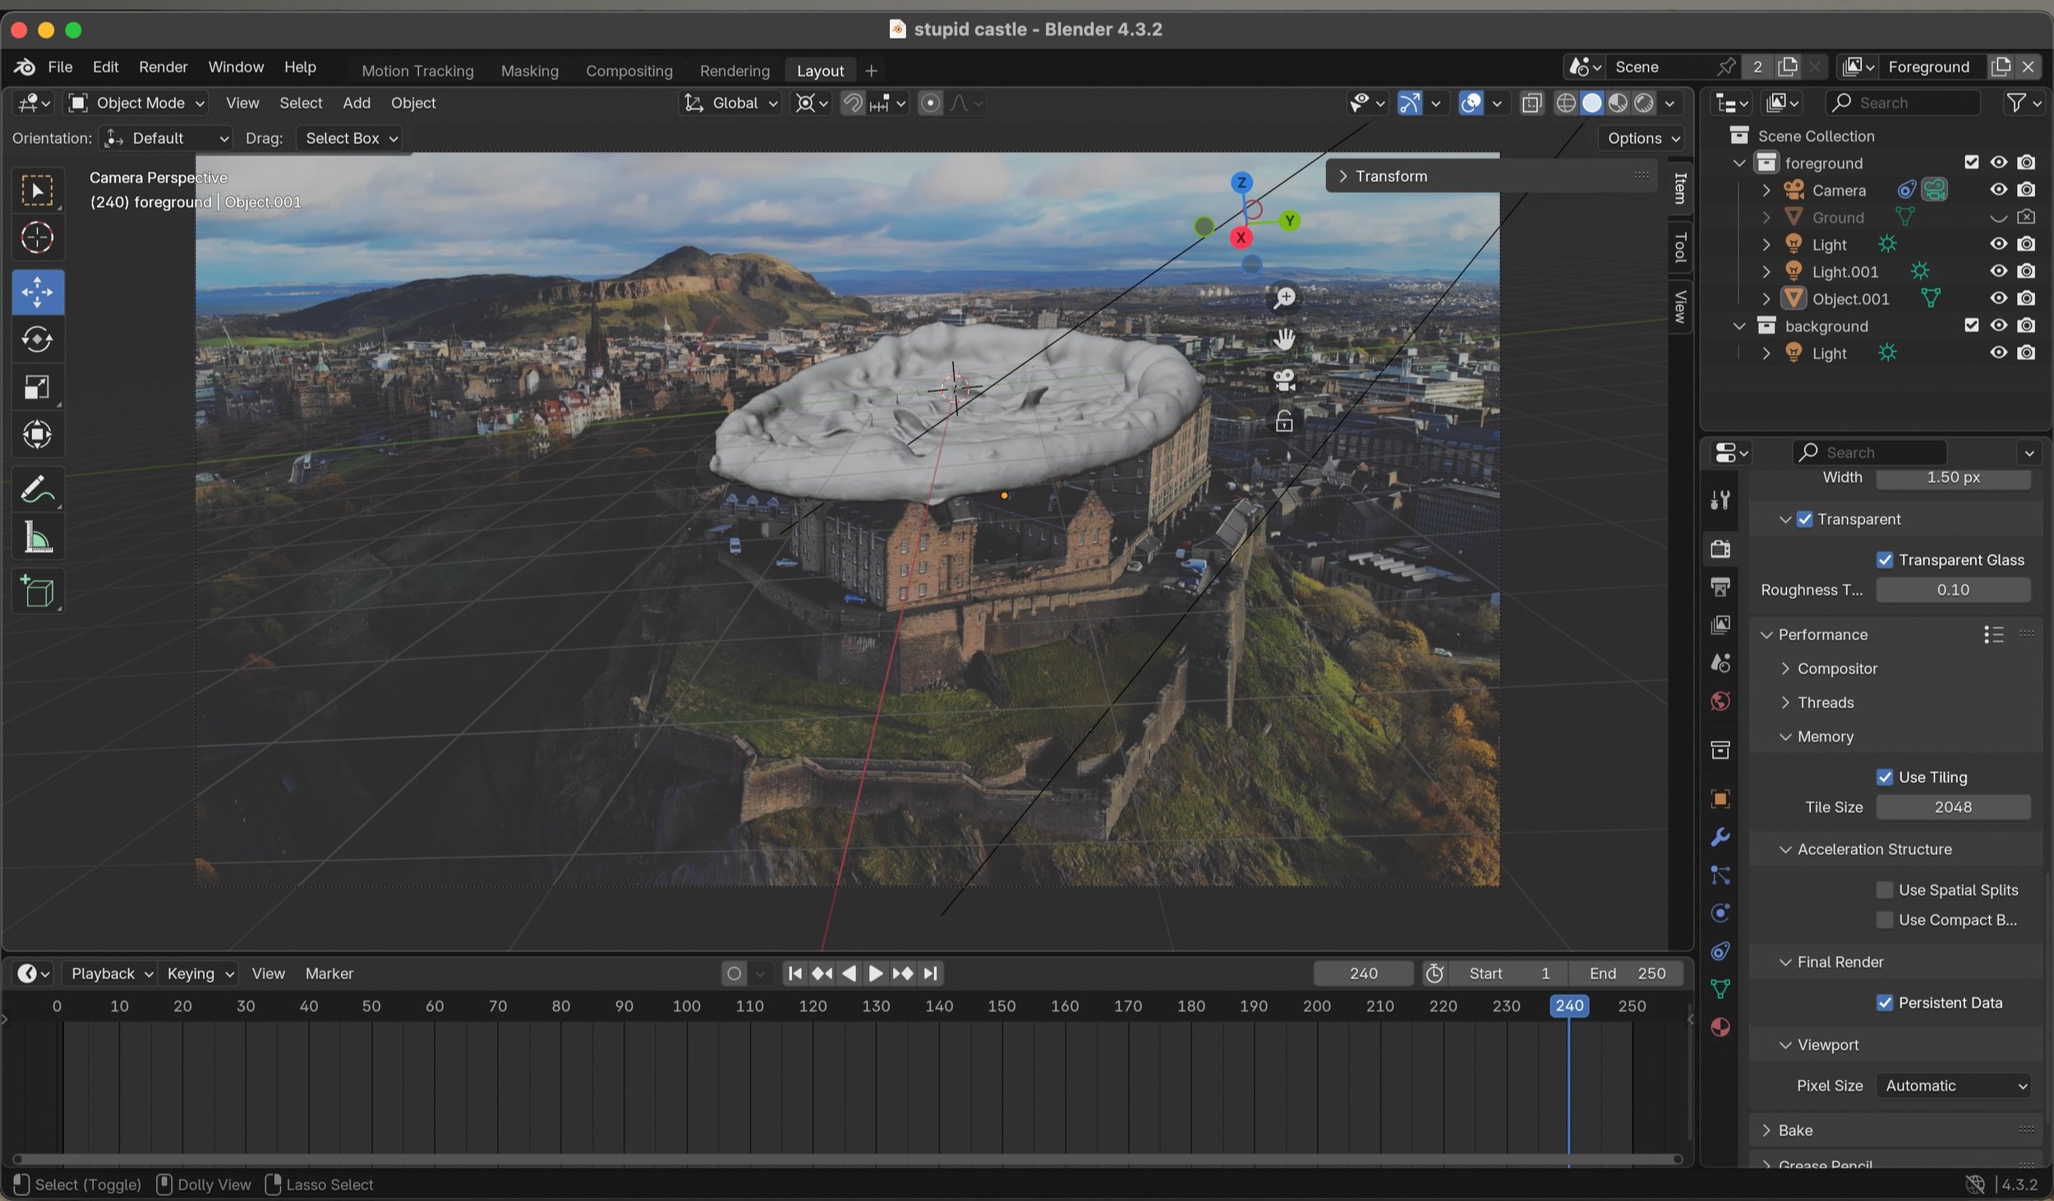Screen dimensions: 2054x1201
Task: Select the Scale tool
Action: coord(37,387)
